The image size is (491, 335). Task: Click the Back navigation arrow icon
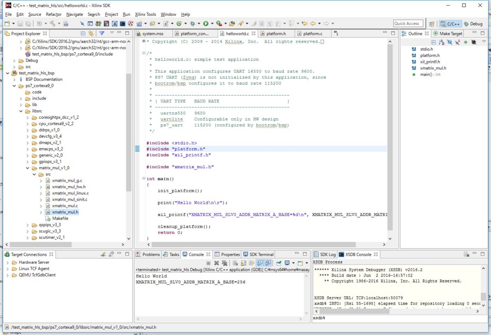(x=313, y=23)
